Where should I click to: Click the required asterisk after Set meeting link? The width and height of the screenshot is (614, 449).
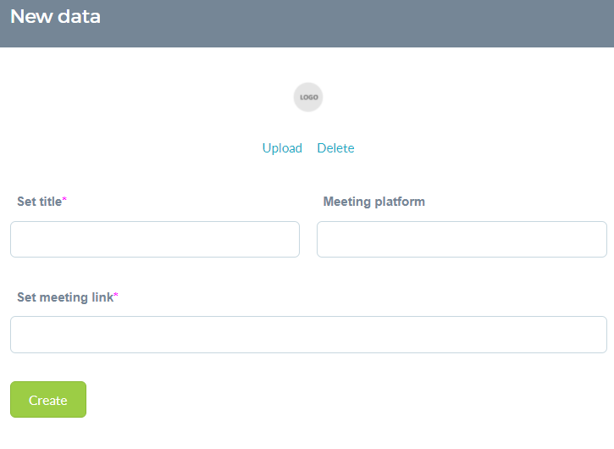point(116,295)
